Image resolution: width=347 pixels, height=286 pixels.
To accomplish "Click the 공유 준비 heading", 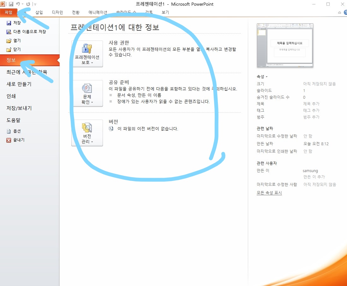I will point(119,83).
